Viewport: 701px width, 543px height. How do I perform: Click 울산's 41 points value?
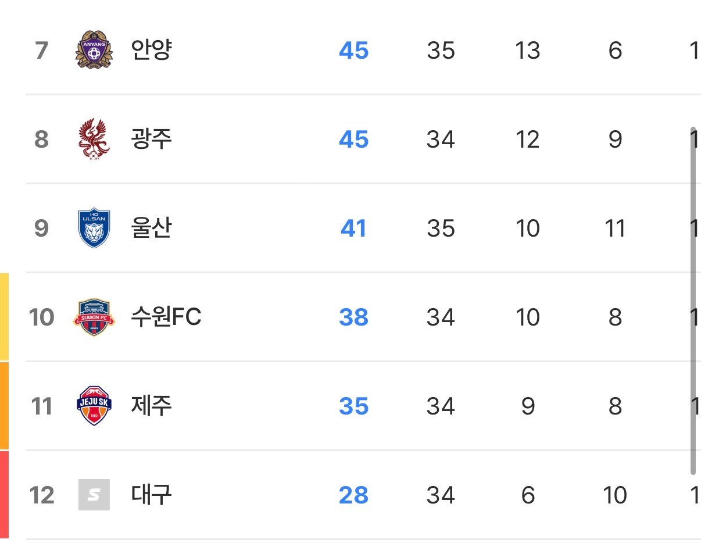pyautogui.click(x=353, y=228)
